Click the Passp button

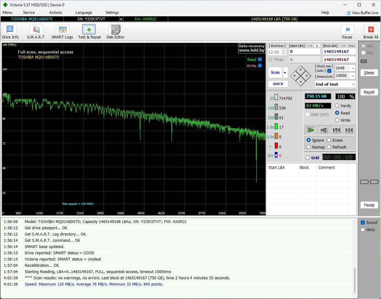(369, 205)
